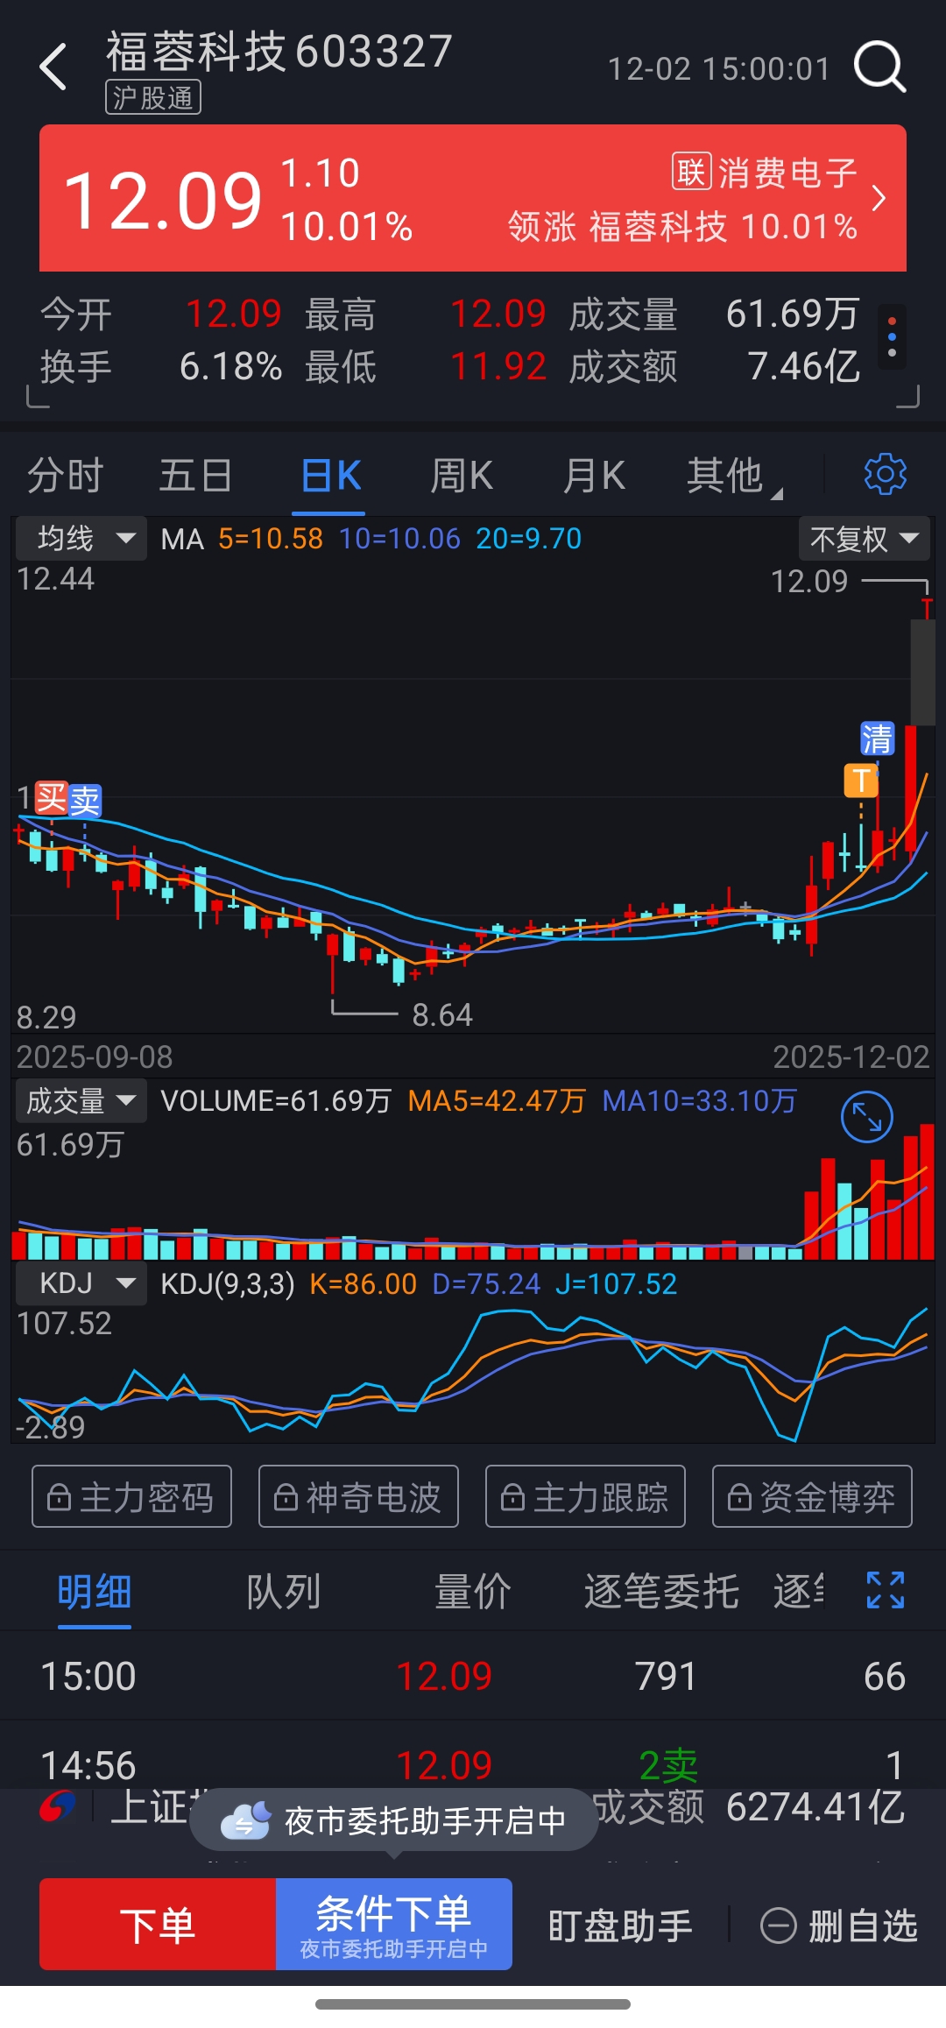Image resolution: width=946 pixels, height=2028 pixels.
Task: Tap the K=86.00 KDJ value
Action: click(363, 1284)
